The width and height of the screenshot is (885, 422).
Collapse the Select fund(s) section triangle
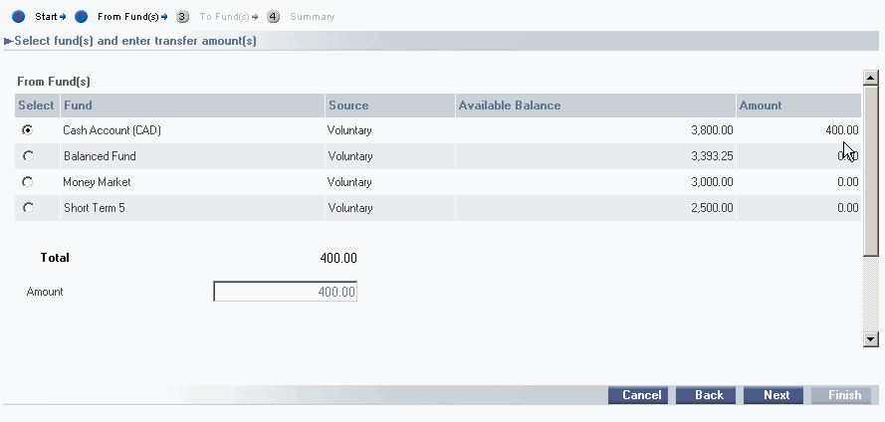8,41
